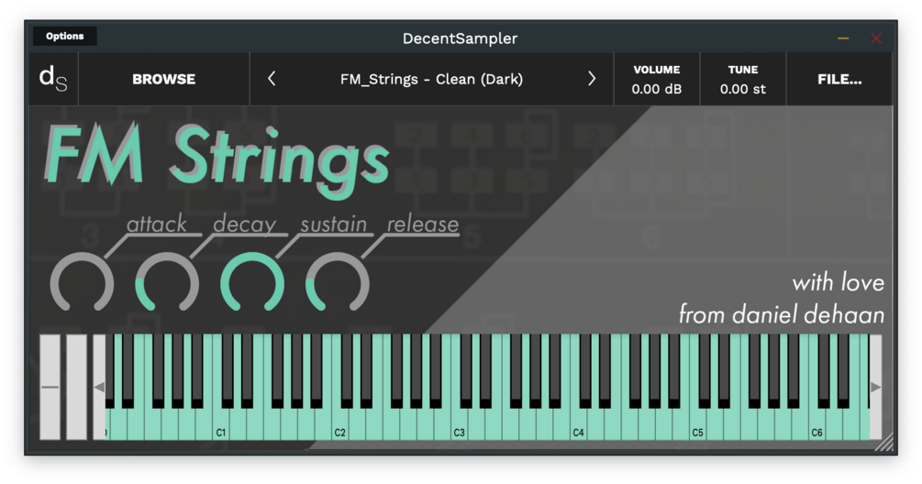Viewport: 922px width, 484px height.
Task: Click the release label
Action: point(423,224)
